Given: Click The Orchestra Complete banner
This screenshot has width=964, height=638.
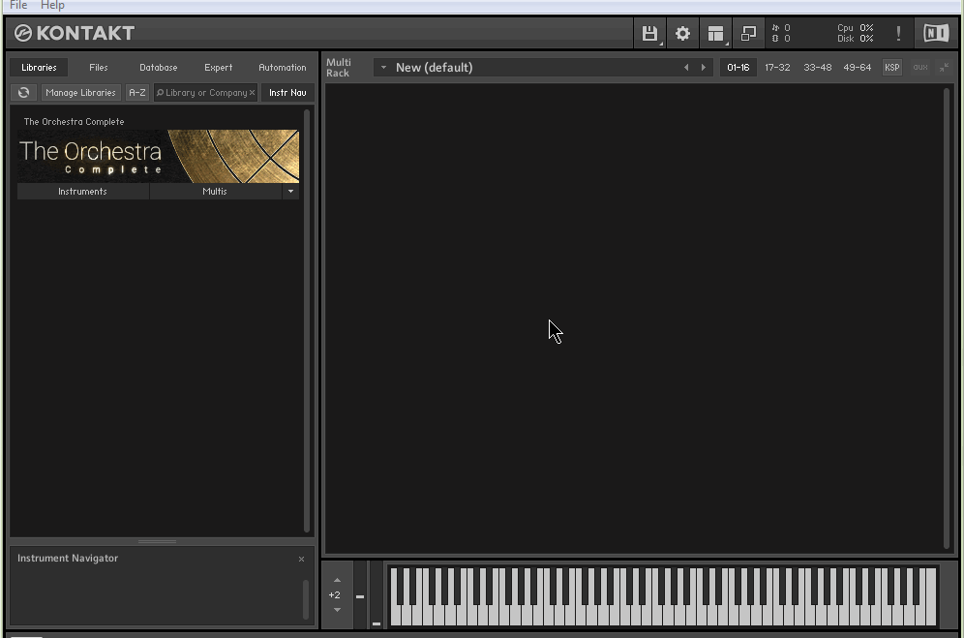Looking at the screenshot, I should coord(159,156).
